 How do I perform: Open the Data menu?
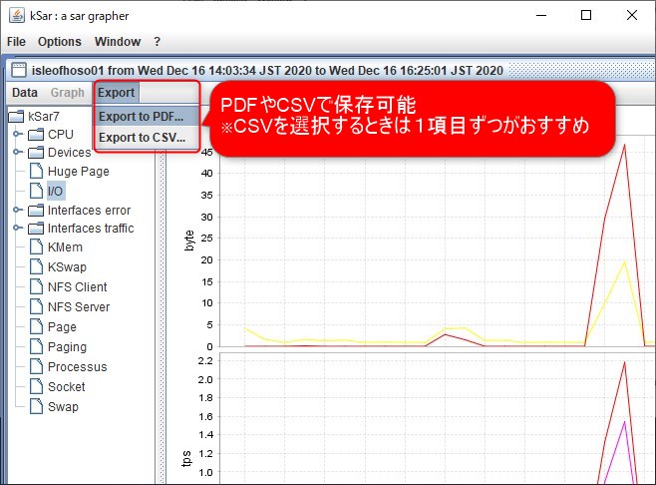pyautogui.click(x=25, y=92)
